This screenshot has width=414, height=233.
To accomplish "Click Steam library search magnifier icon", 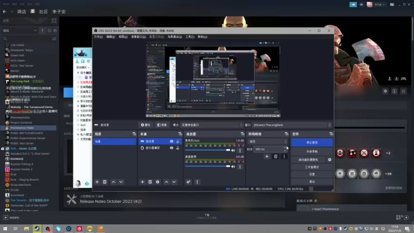I will (5, 39).
